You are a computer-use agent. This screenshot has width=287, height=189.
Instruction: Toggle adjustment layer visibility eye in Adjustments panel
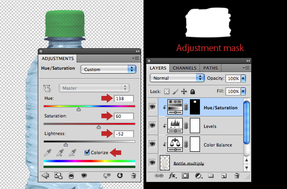click(x=84, y=176)
